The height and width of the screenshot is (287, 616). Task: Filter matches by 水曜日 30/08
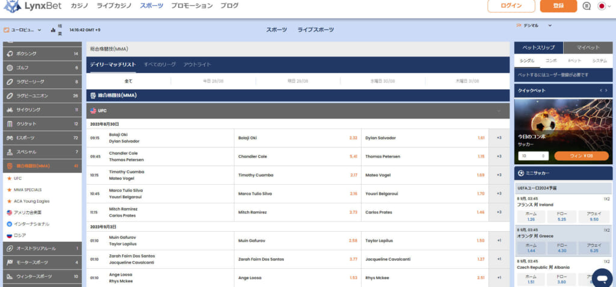382,81
